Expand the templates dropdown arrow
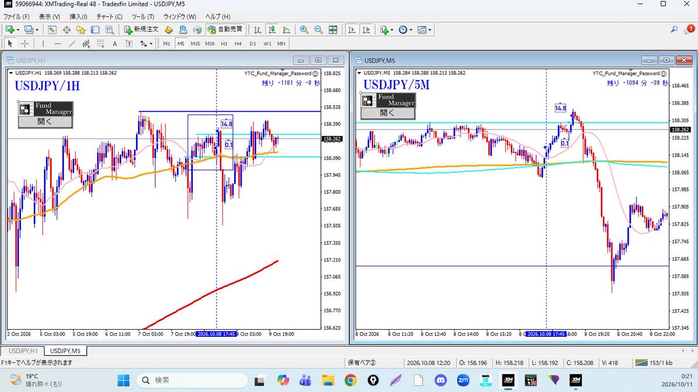The height and width of the screenshot is (392, 698). pos(430,30)
